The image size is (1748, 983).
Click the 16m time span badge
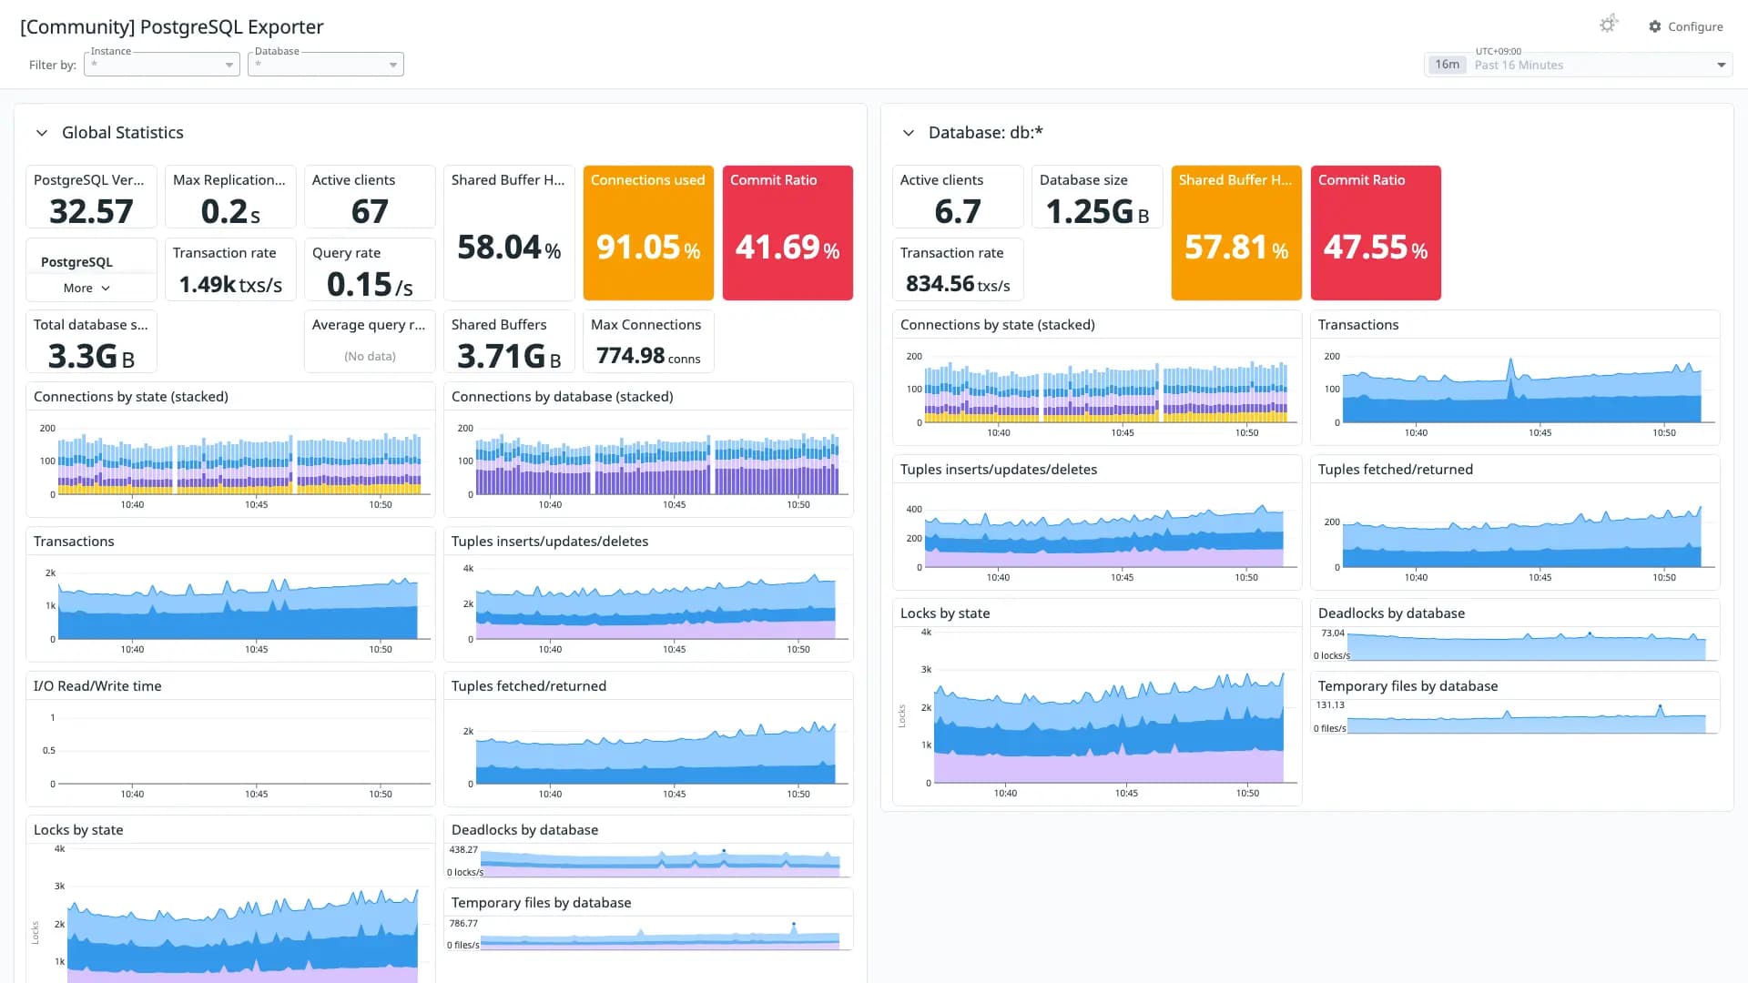pos(1447,65)
